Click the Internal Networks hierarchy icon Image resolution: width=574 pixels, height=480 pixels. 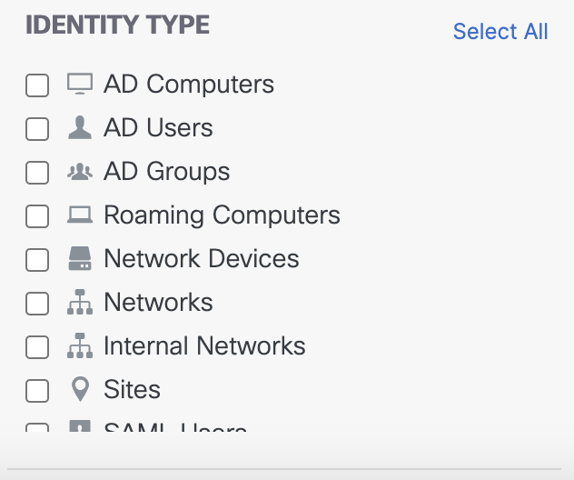pos(80,345)
